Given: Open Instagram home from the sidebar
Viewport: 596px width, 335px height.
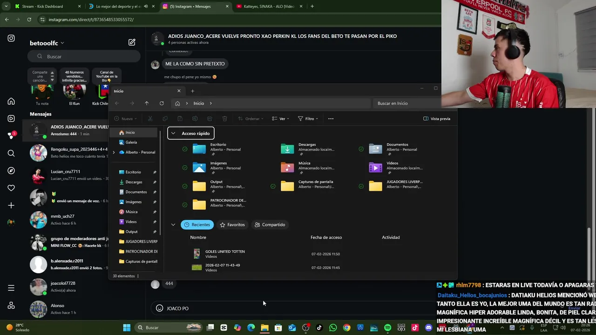Looking at the screenshot, I should pos(11,101).
